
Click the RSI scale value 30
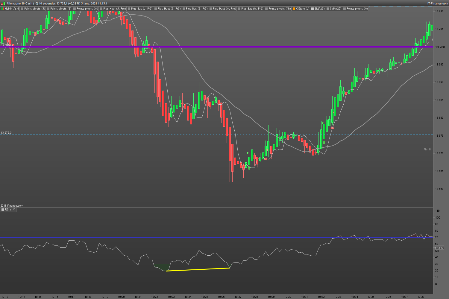[436, 264]
